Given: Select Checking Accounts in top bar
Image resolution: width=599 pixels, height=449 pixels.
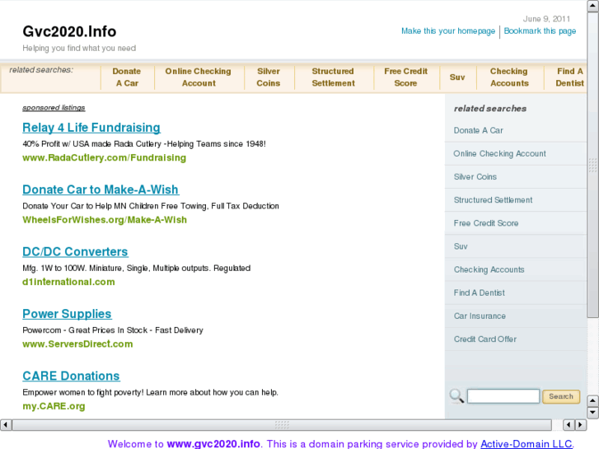Looking at the screenshot, I should pos(509,77).
